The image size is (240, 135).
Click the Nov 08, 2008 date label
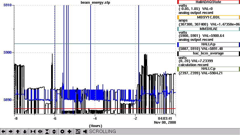pyautogui.click(x=165, y=123)
